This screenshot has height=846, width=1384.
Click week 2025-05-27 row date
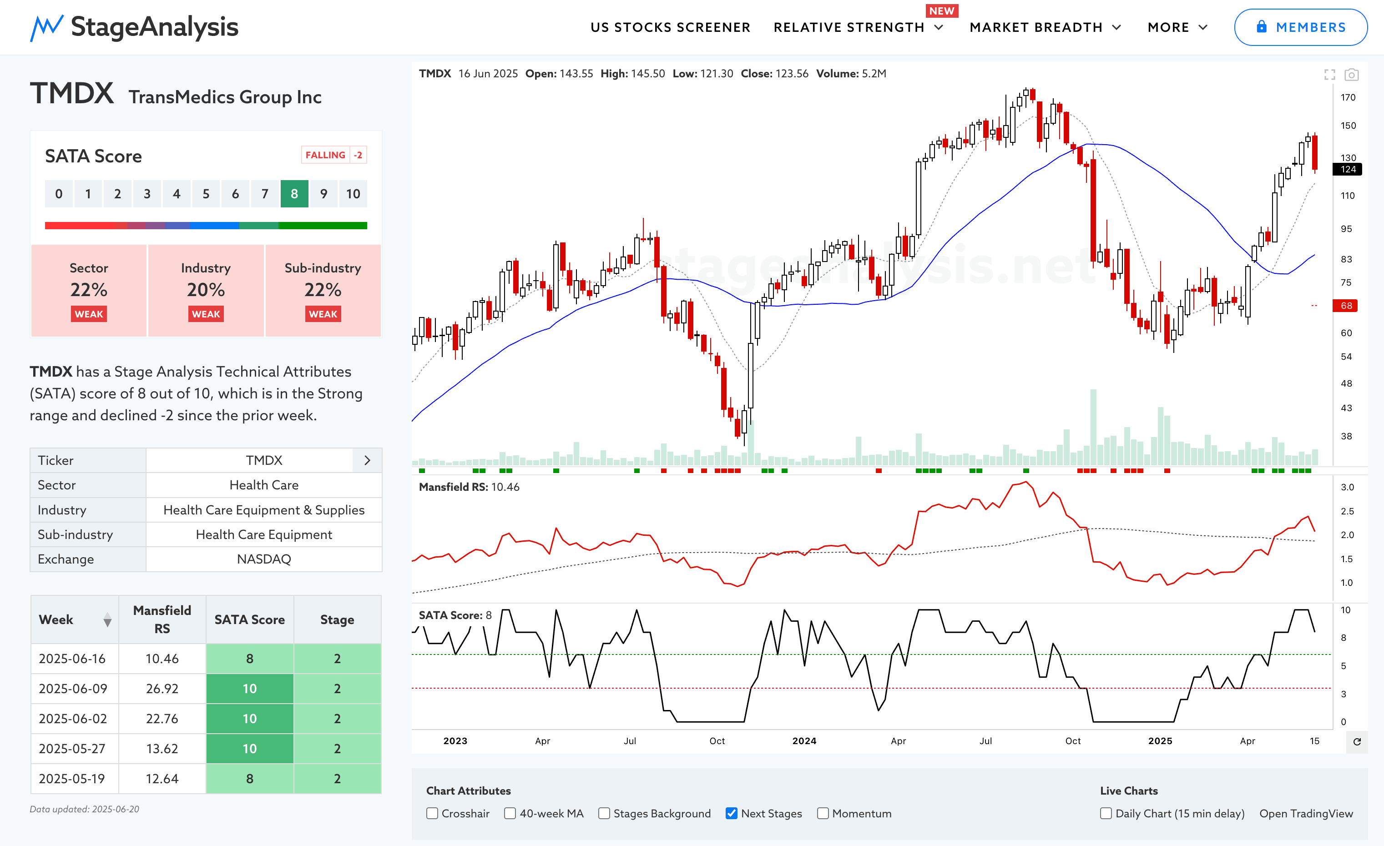click(72, 749)
